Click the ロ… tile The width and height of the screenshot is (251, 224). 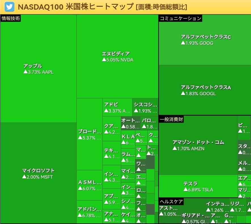click(141, 193)
